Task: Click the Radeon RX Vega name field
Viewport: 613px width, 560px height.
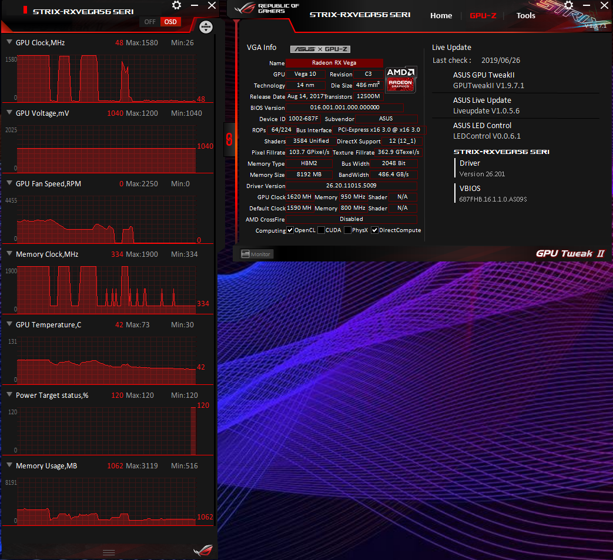Action: point(334,63)
